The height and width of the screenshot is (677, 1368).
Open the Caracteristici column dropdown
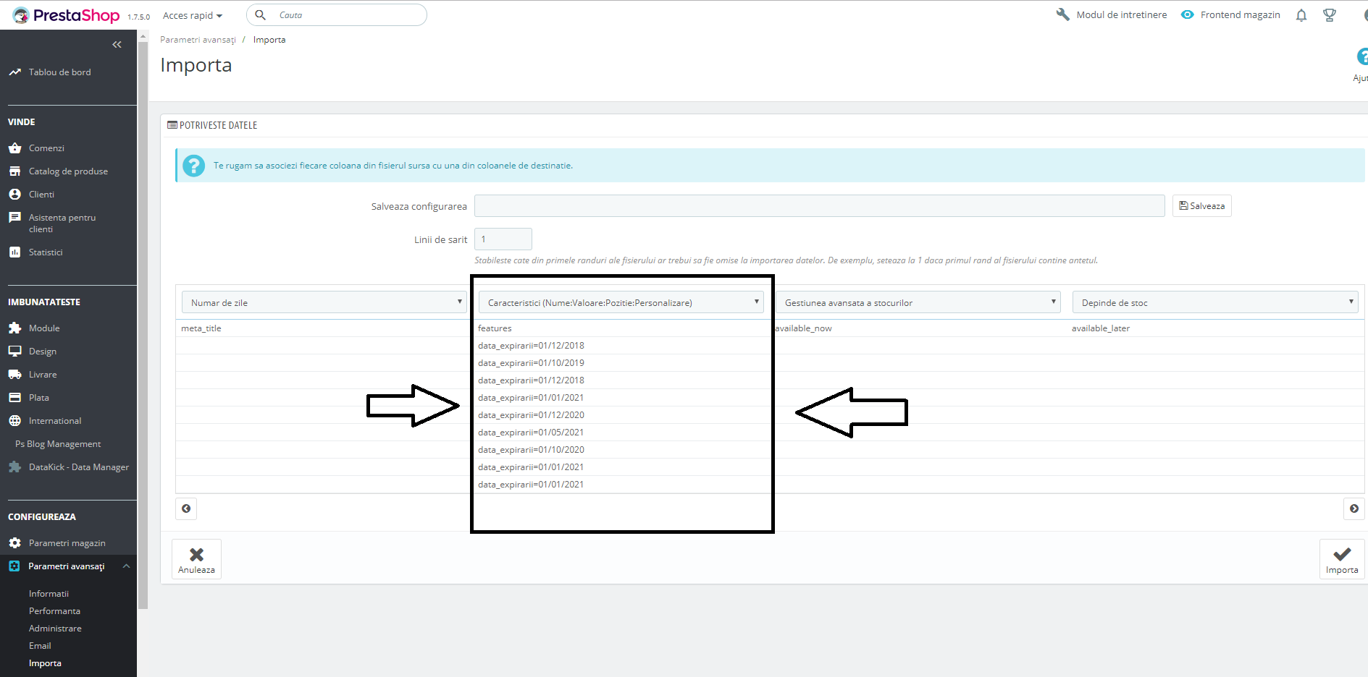[x=621, y=302]
